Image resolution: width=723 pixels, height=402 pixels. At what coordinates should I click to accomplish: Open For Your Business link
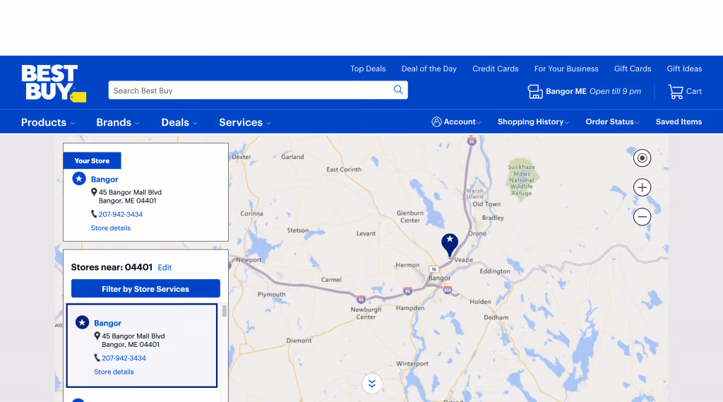point(566,69)
